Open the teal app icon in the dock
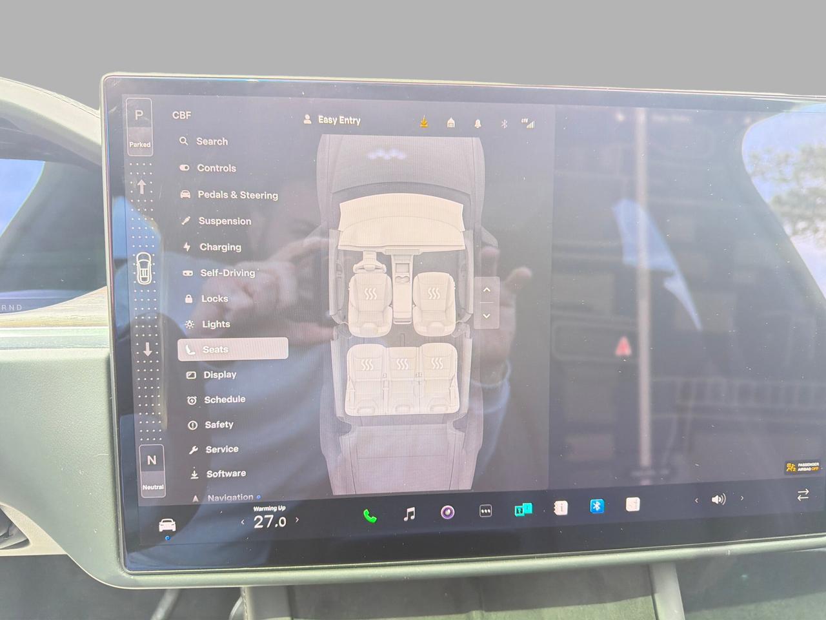Screen dimensions: 826x620 click(523, 510)
